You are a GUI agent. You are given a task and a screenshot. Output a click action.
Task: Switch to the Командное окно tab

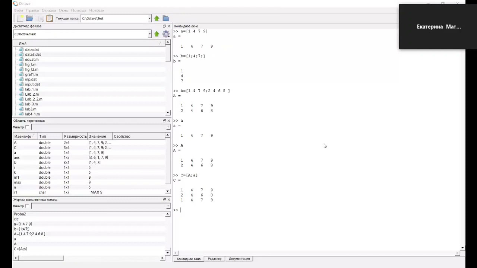[x=189, y=259]
